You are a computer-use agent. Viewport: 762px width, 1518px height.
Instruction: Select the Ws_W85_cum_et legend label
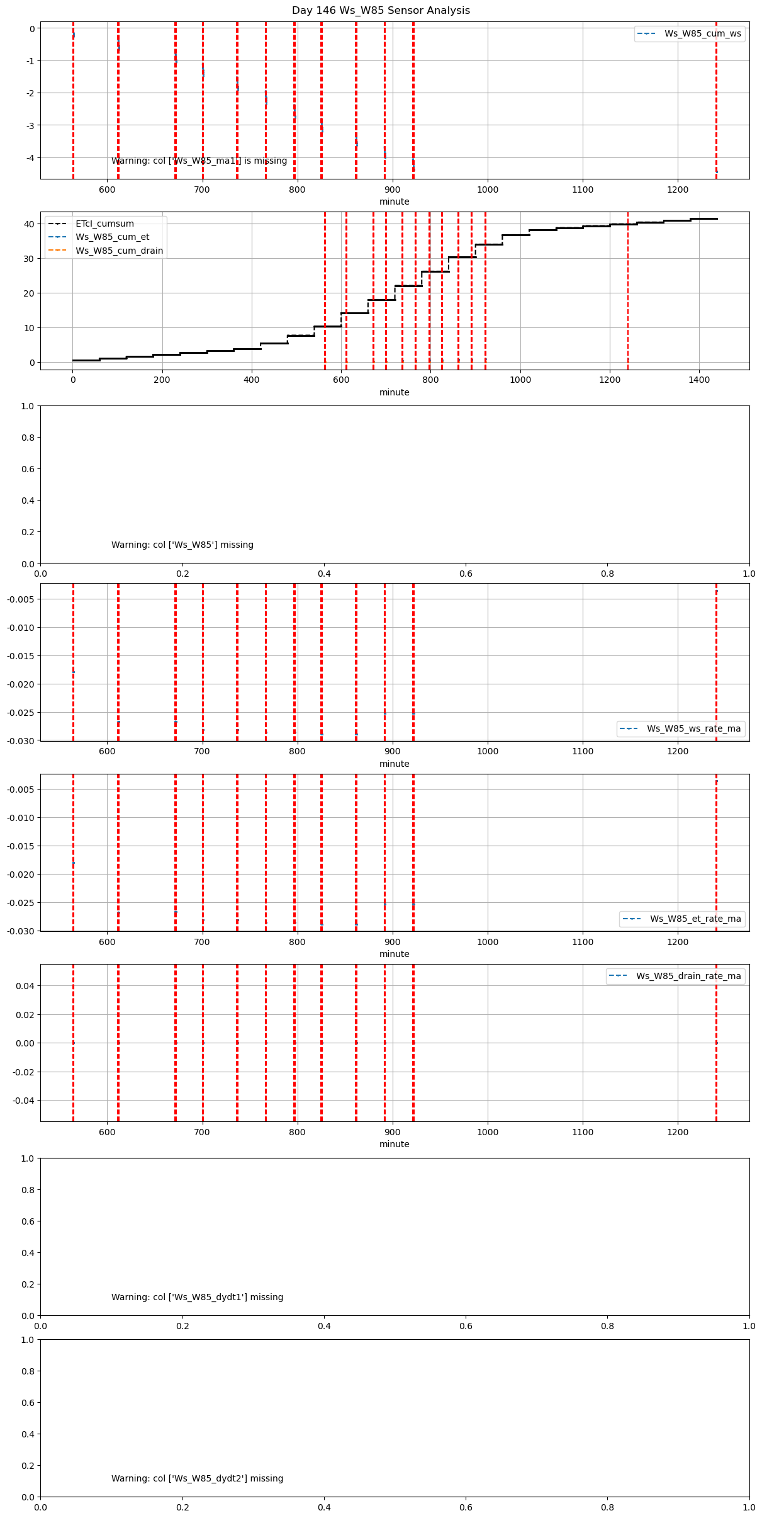112,237
